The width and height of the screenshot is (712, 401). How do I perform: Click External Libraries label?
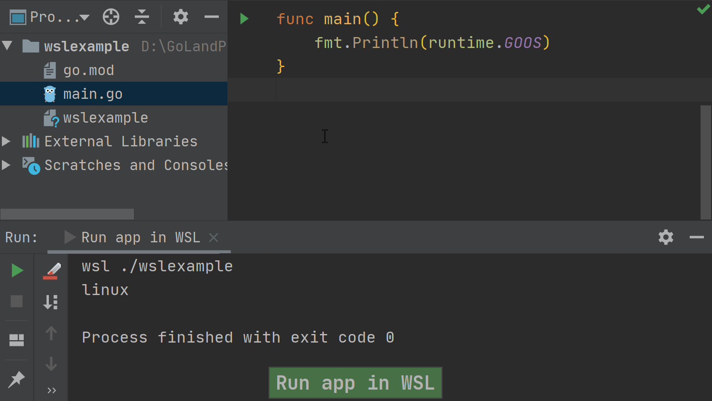(121, 142)
